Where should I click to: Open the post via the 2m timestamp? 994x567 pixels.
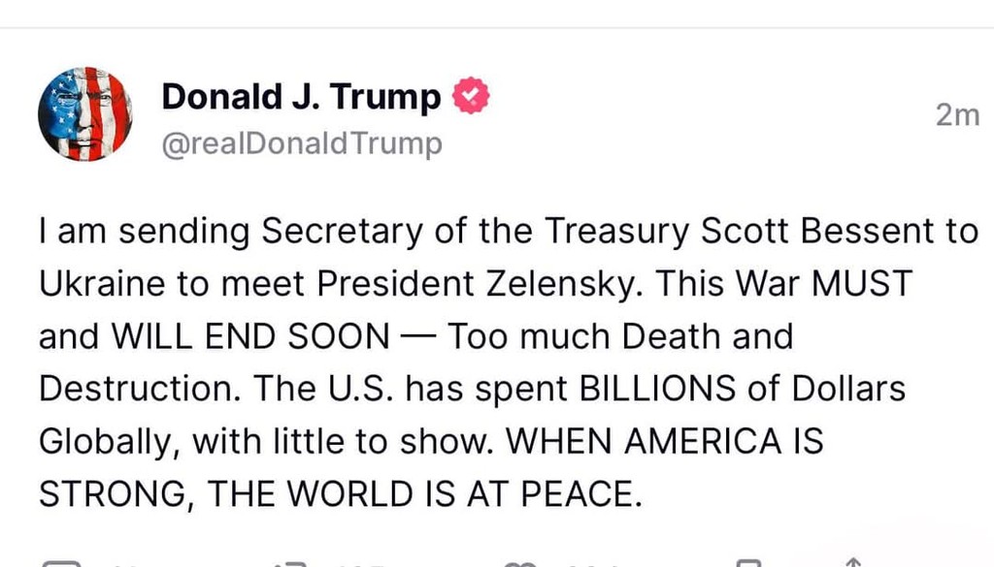pyautogui.click(x=956, y=115)
